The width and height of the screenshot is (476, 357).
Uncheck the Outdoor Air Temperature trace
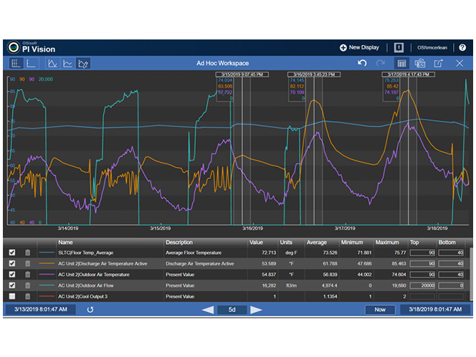click(x=12, y=275)
